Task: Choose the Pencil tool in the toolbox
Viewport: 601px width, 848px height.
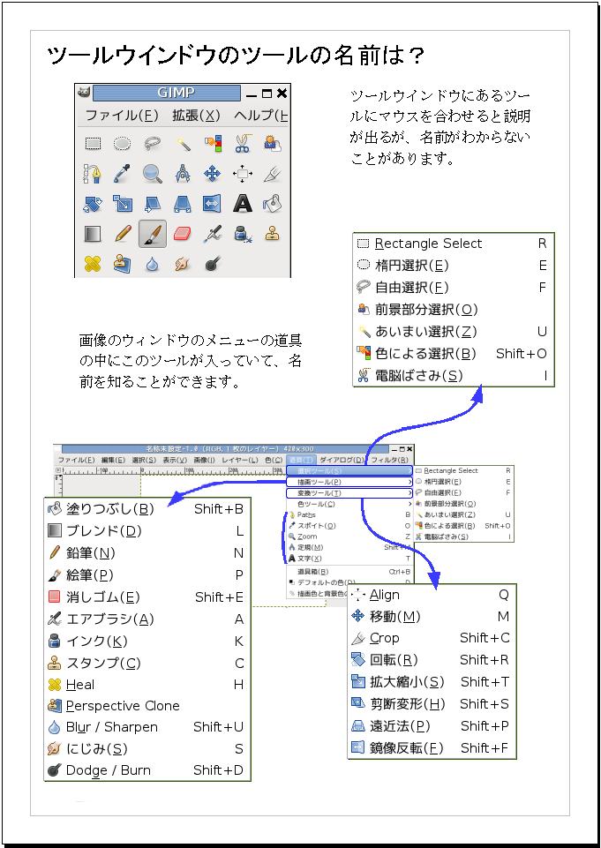Action: (123, 234)
